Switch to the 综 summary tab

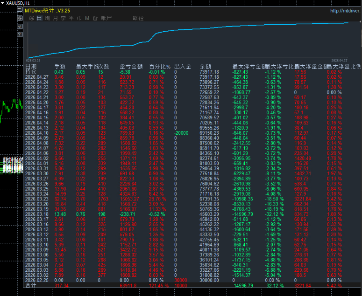31,18
